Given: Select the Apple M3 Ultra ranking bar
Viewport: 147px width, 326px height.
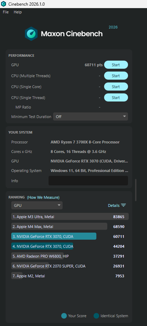Looking at the screenshot, I should pos(70,217).
